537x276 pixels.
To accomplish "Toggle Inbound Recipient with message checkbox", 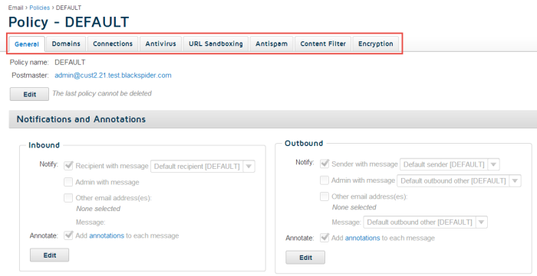I will click(x=68, y=166).
